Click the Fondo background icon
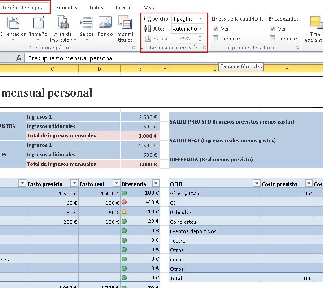323x288 pixels. [x=105, y=23]
